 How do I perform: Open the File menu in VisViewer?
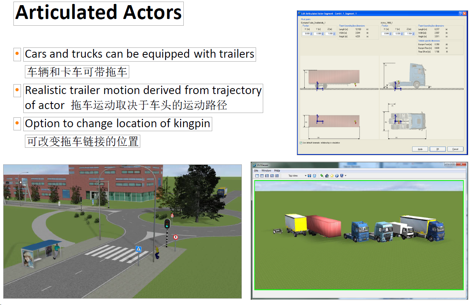pos(256,171)
